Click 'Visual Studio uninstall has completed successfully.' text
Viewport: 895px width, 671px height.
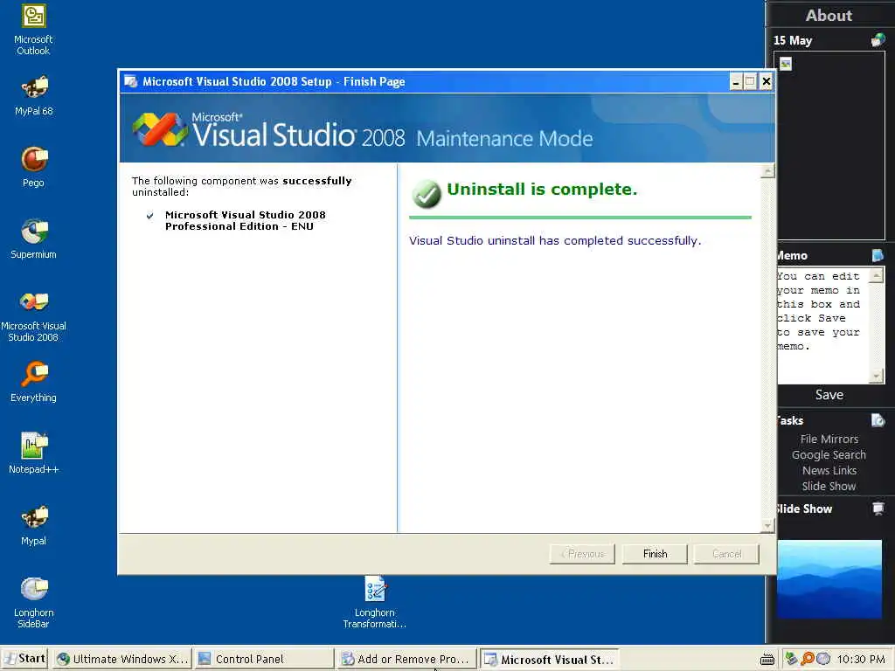555,241
